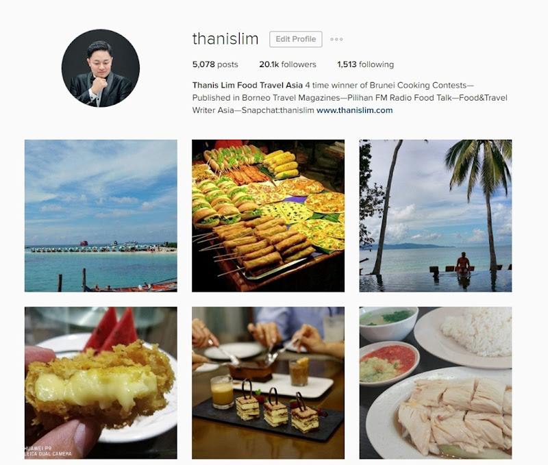548x465 pixels.
Task: Click the Edit Profile button
Action: [296, 39]
